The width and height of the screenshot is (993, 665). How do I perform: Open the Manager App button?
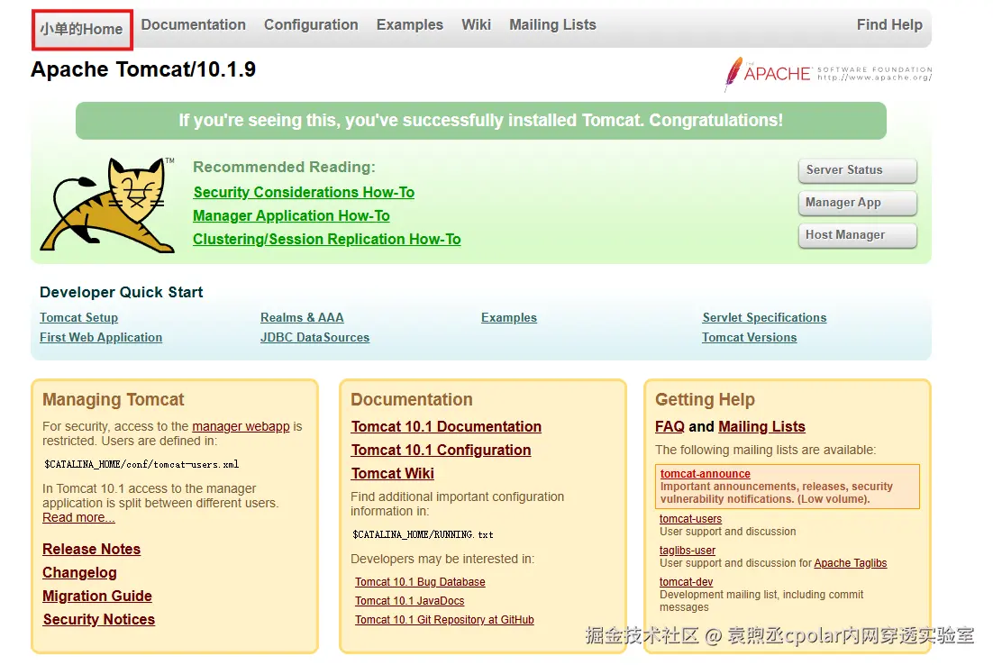(858, 203)
